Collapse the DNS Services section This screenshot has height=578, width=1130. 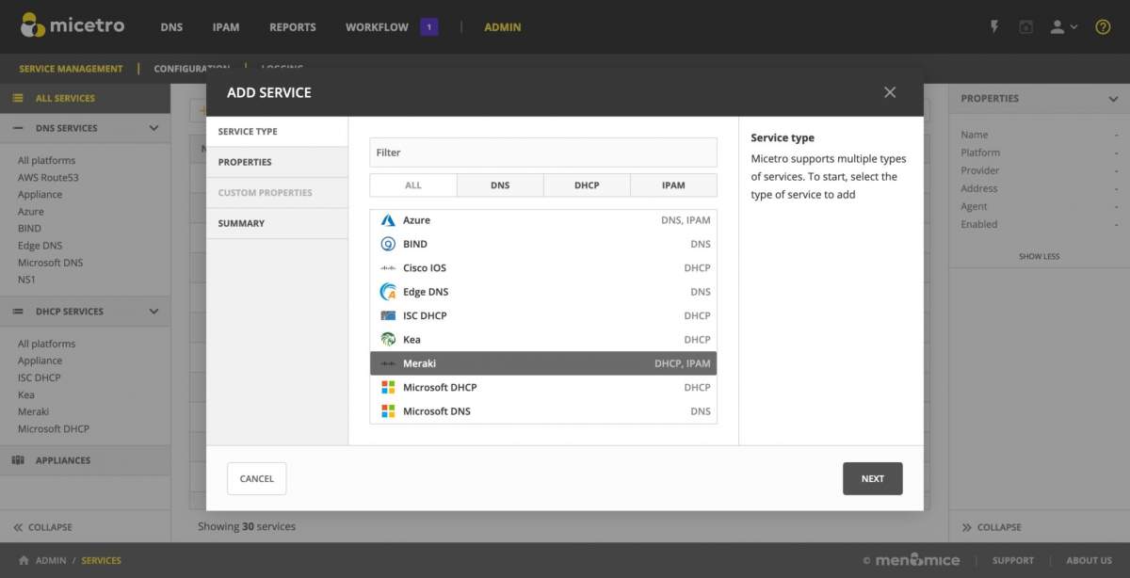(x=153, y=128)
